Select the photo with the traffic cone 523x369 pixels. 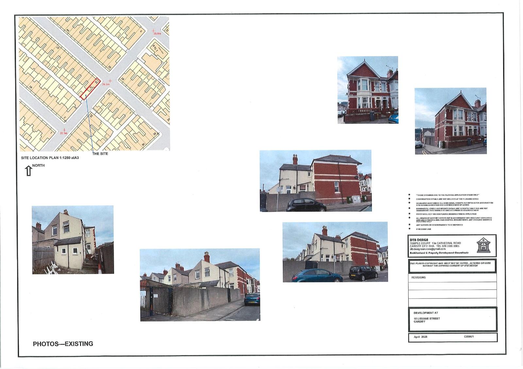point(73,239)
